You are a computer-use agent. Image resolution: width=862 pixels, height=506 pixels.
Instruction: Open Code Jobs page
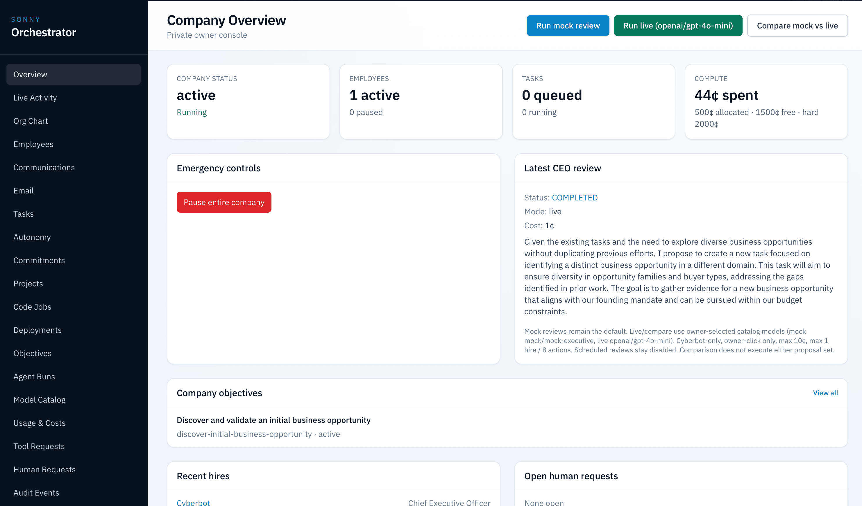73,307
